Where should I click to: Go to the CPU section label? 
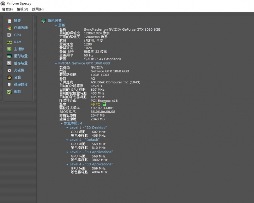[x=18, y=35]
